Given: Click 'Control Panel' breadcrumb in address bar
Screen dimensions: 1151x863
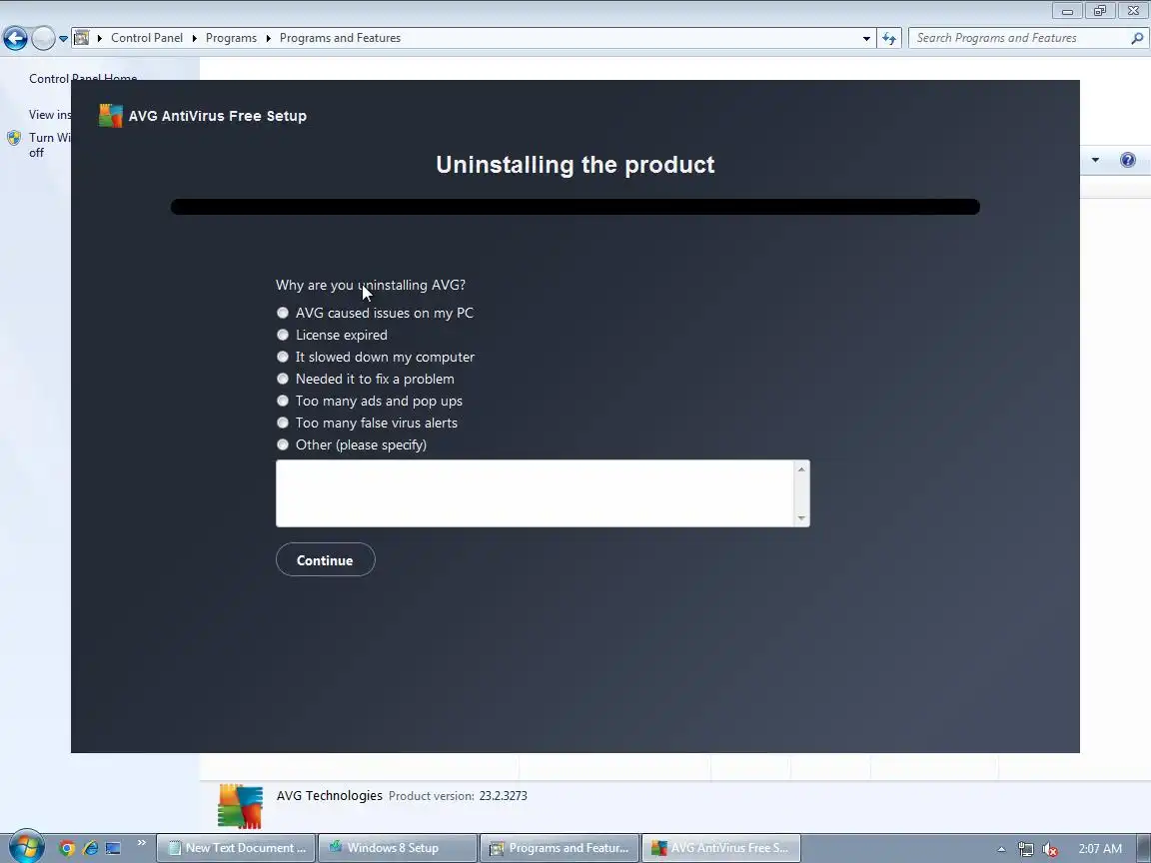Looking at the screenshot, I should click(147, 37).
